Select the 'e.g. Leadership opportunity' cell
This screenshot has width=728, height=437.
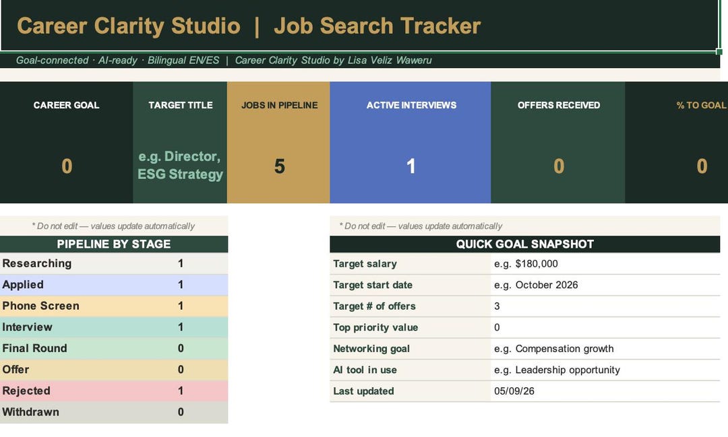tap(605, 370)
